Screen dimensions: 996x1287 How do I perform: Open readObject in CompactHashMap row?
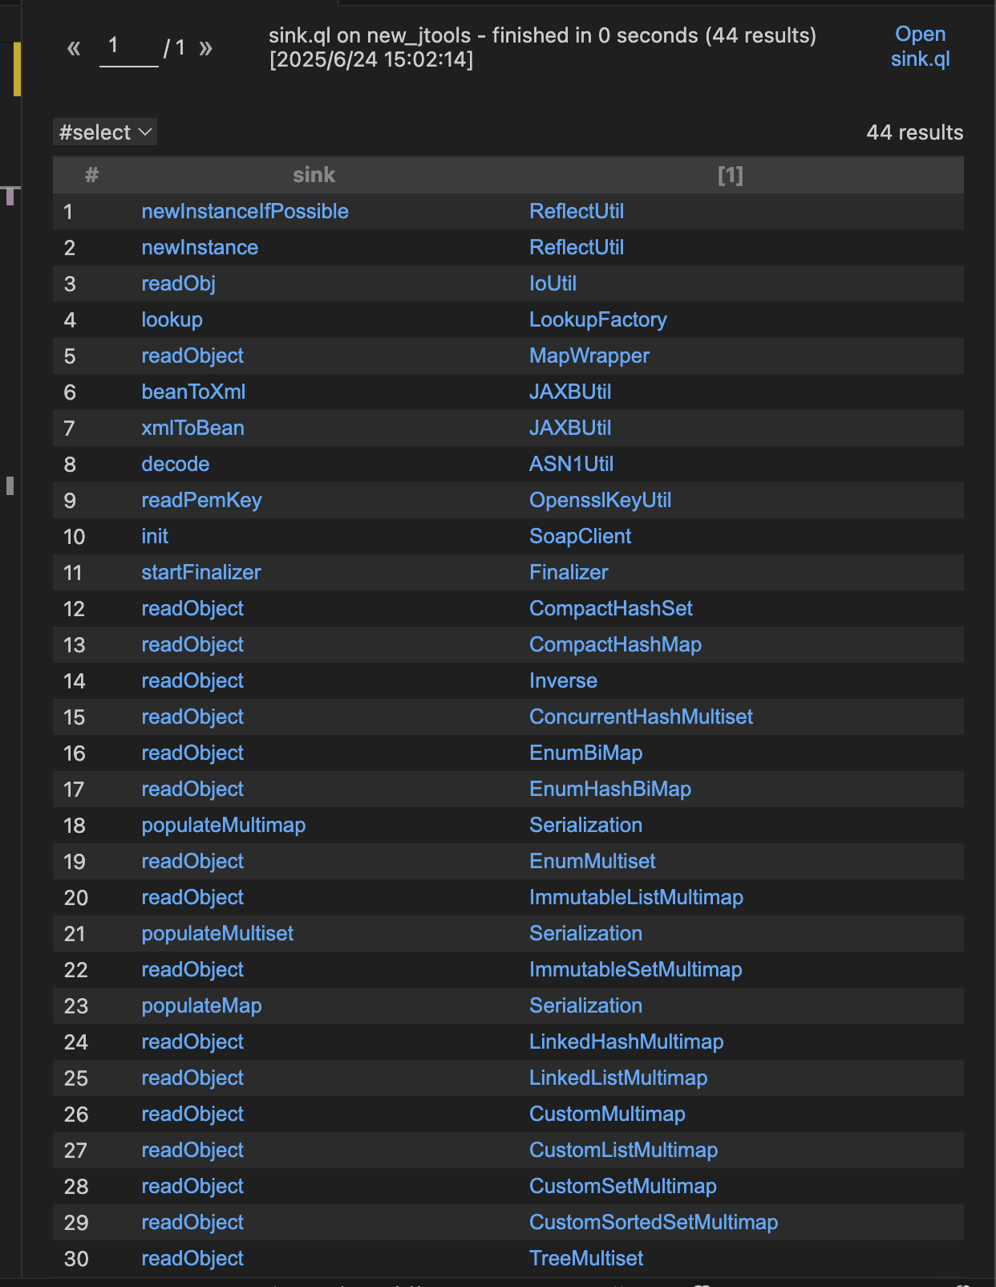tap(192, 644)
